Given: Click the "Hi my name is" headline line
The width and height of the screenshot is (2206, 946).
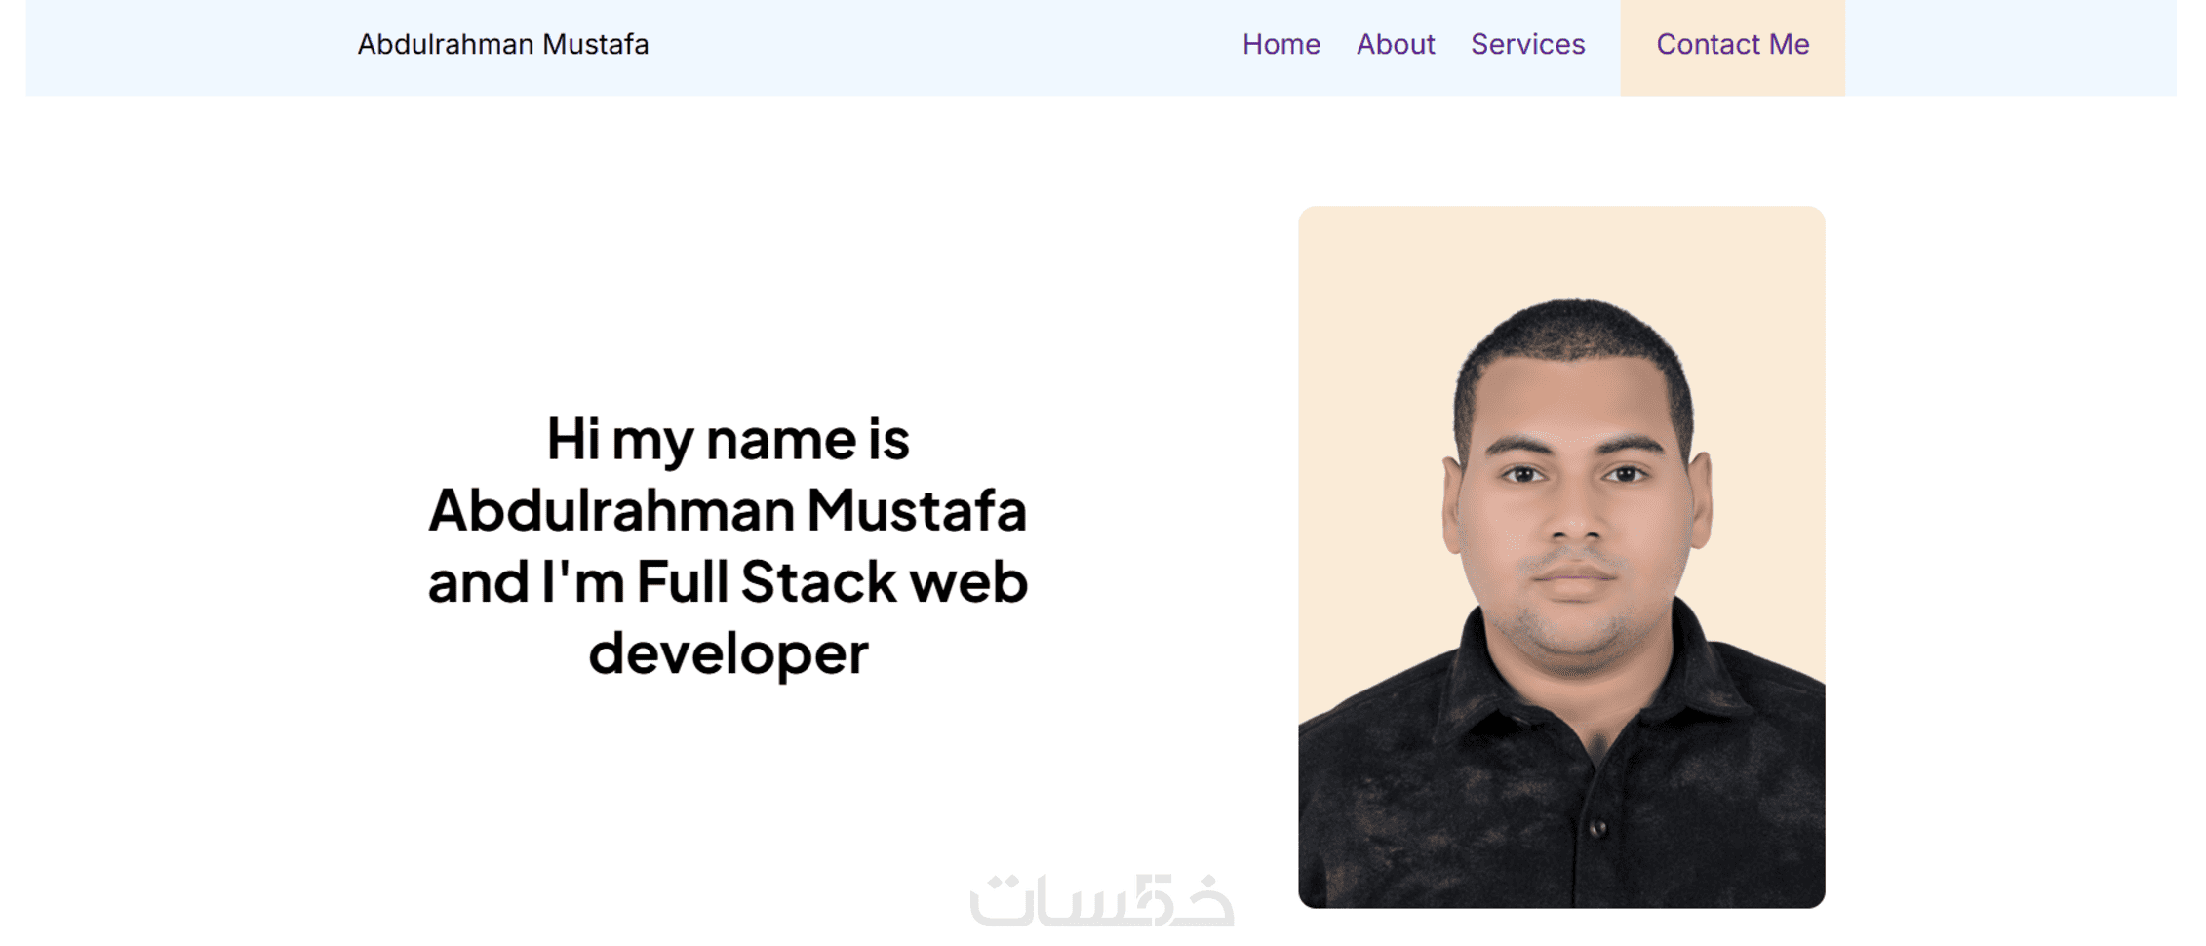Looking at the screenshot, I should (728, 439).
